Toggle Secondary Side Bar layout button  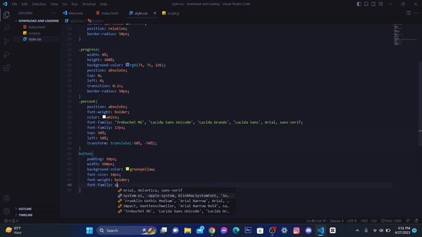click(x=374, y=4)
